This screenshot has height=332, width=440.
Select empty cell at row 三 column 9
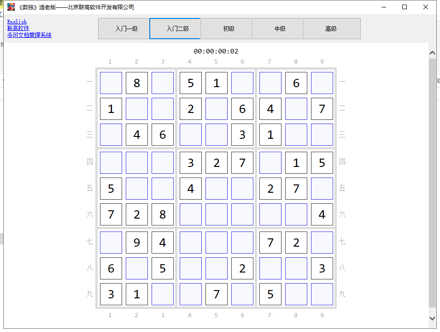(322, 135)
